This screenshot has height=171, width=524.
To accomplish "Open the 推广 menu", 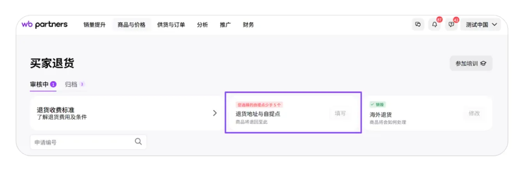I will [225, 24].
